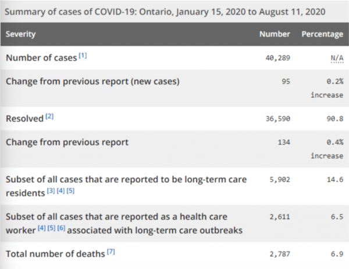This screenshot has height=269, width=349.
Task: Click the Percentage column header
Action: (x=322, y=34)
